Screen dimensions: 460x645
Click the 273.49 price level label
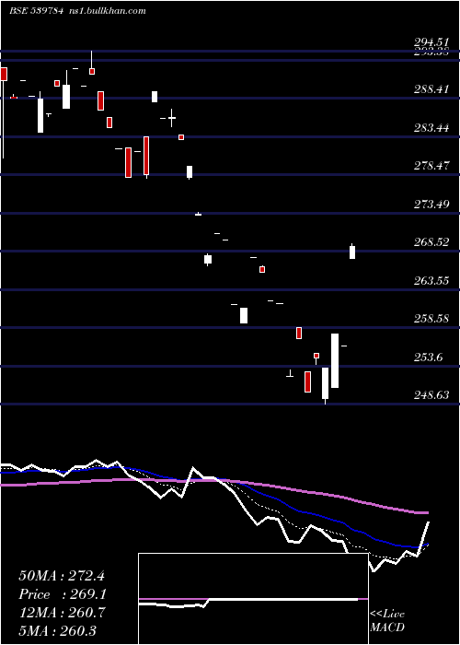coord(431,204)
